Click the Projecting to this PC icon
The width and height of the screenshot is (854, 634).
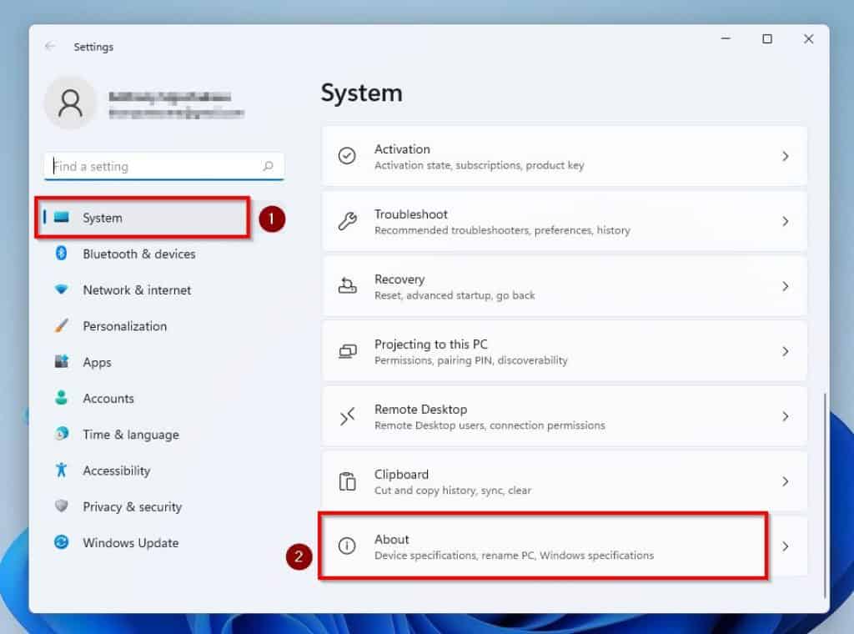pyautogui.click(x=348, y=351)
